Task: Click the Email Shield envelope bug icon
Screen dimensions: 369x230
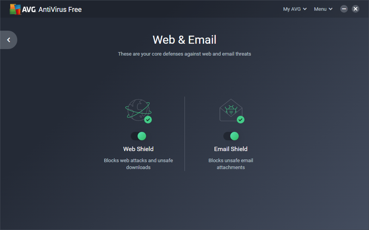Action: (231, 110)
